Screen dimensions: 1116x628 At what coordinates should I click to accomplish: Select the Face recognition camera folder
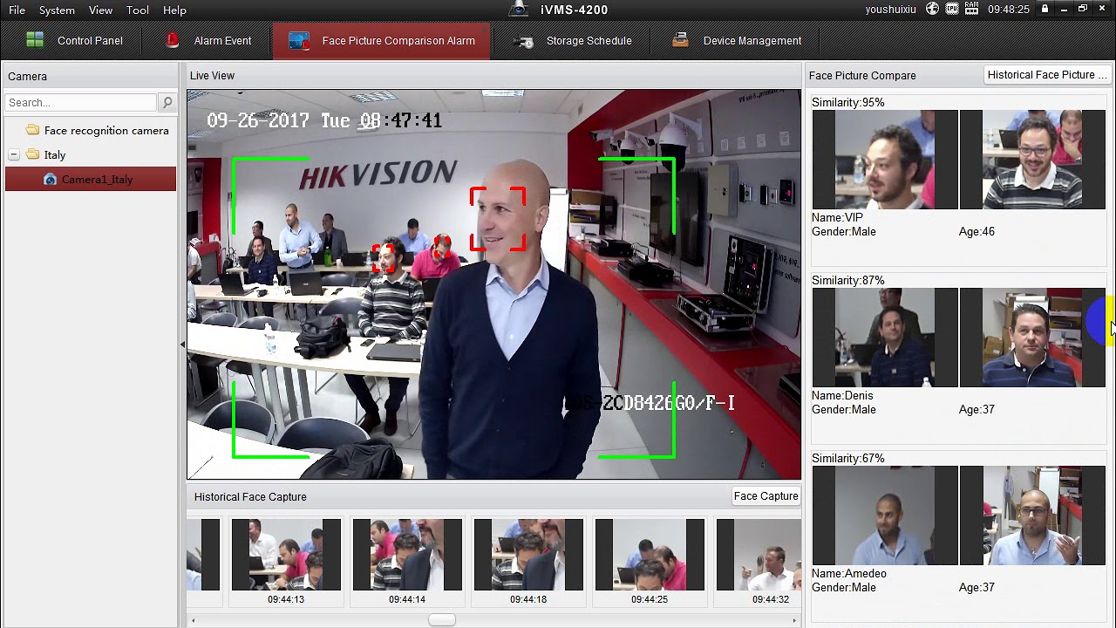click(x=106, y=130)
